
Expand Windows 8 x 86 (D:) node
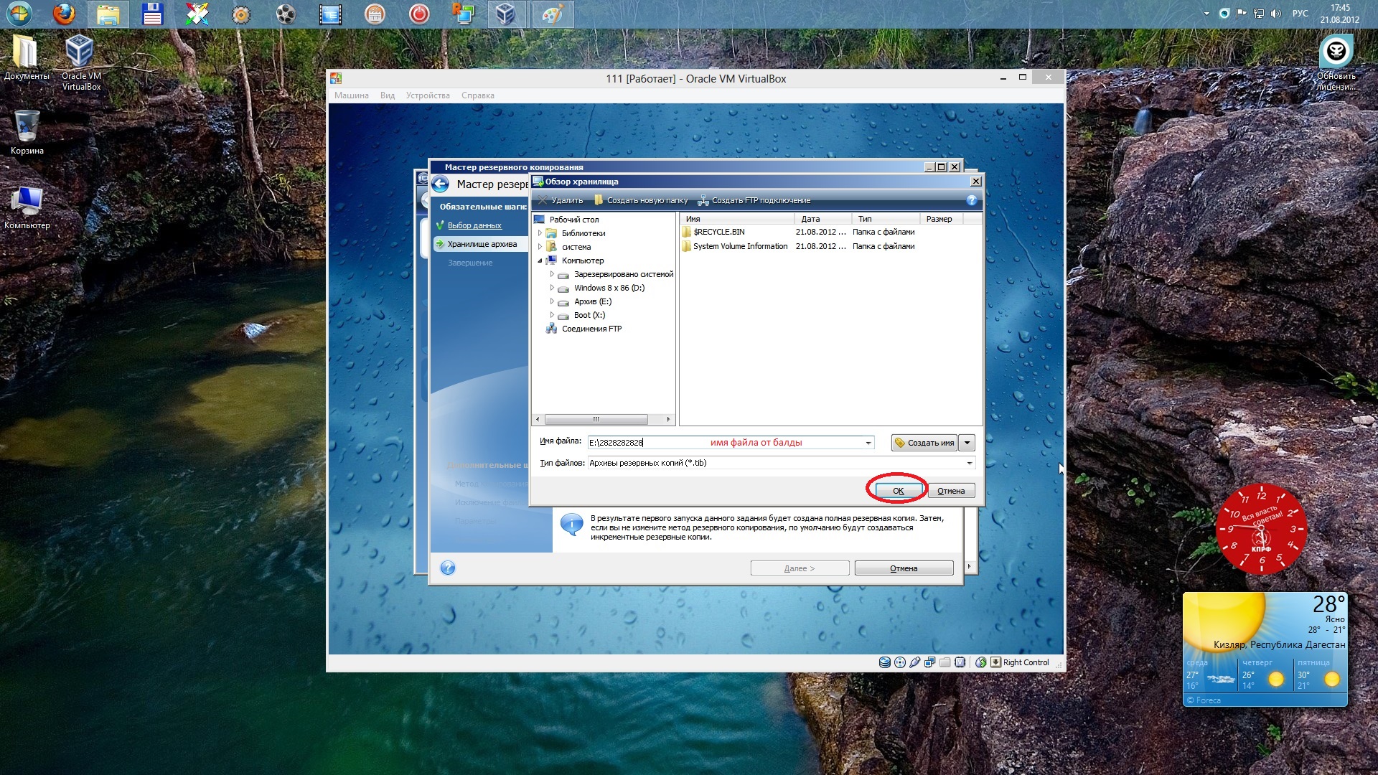(x=552, y=288)
